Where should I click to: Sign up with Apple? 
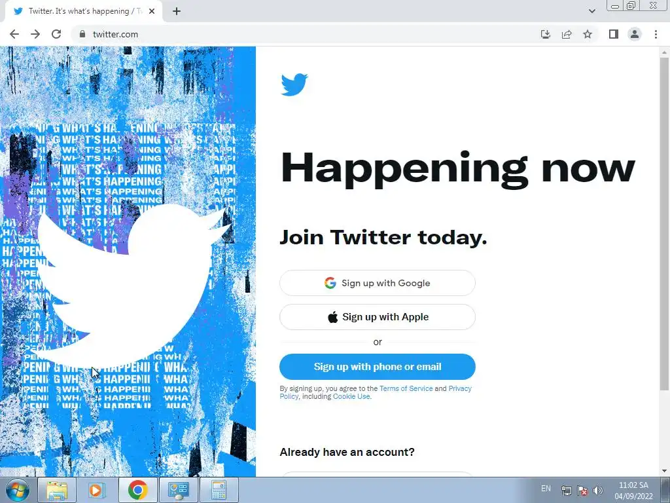378,317
